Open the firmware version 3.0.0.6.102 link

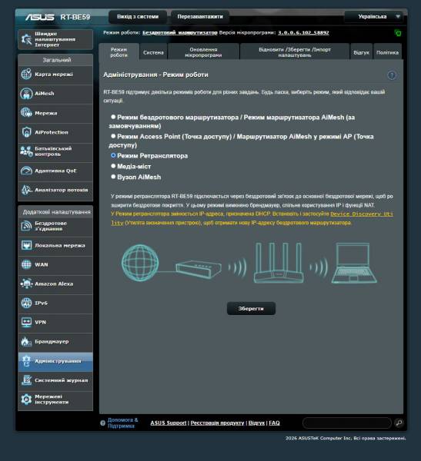303,32
